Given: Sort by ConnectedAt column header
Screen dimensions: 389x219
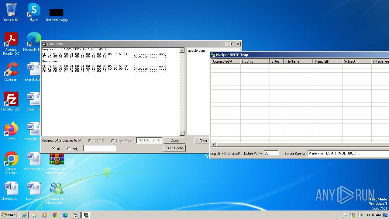Looking at the screenshot, I should click(x=226, y=61).
